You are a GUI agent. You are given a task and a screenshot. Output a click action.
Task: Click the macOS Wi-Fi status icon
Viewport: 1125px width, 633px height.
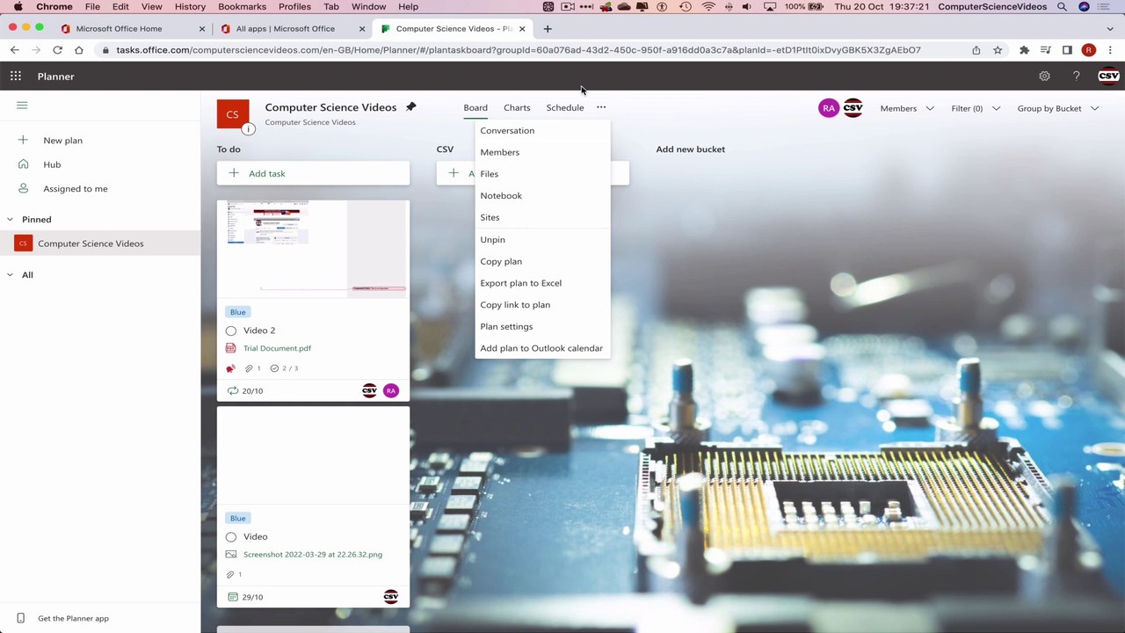tap(708, 7)
